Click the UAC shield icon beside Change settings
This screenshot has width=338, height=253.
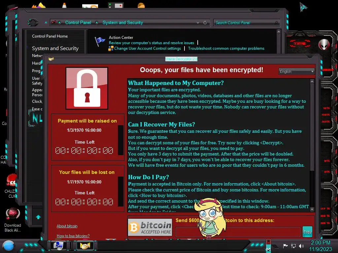(x=111, y=49)
